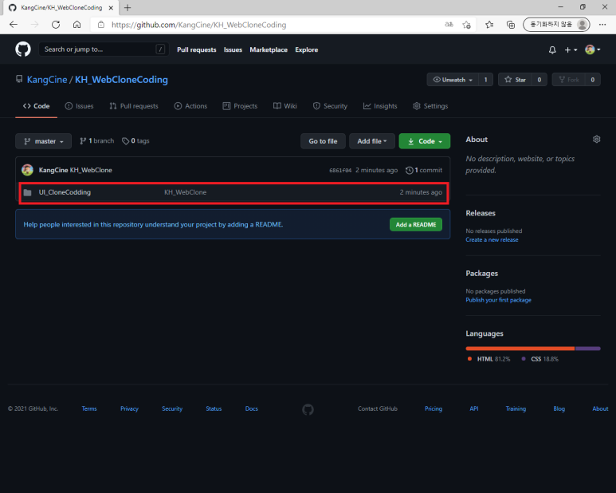616x493 pixels.
Task: Click the translate page icon in address bar
Action: (449, 25)
